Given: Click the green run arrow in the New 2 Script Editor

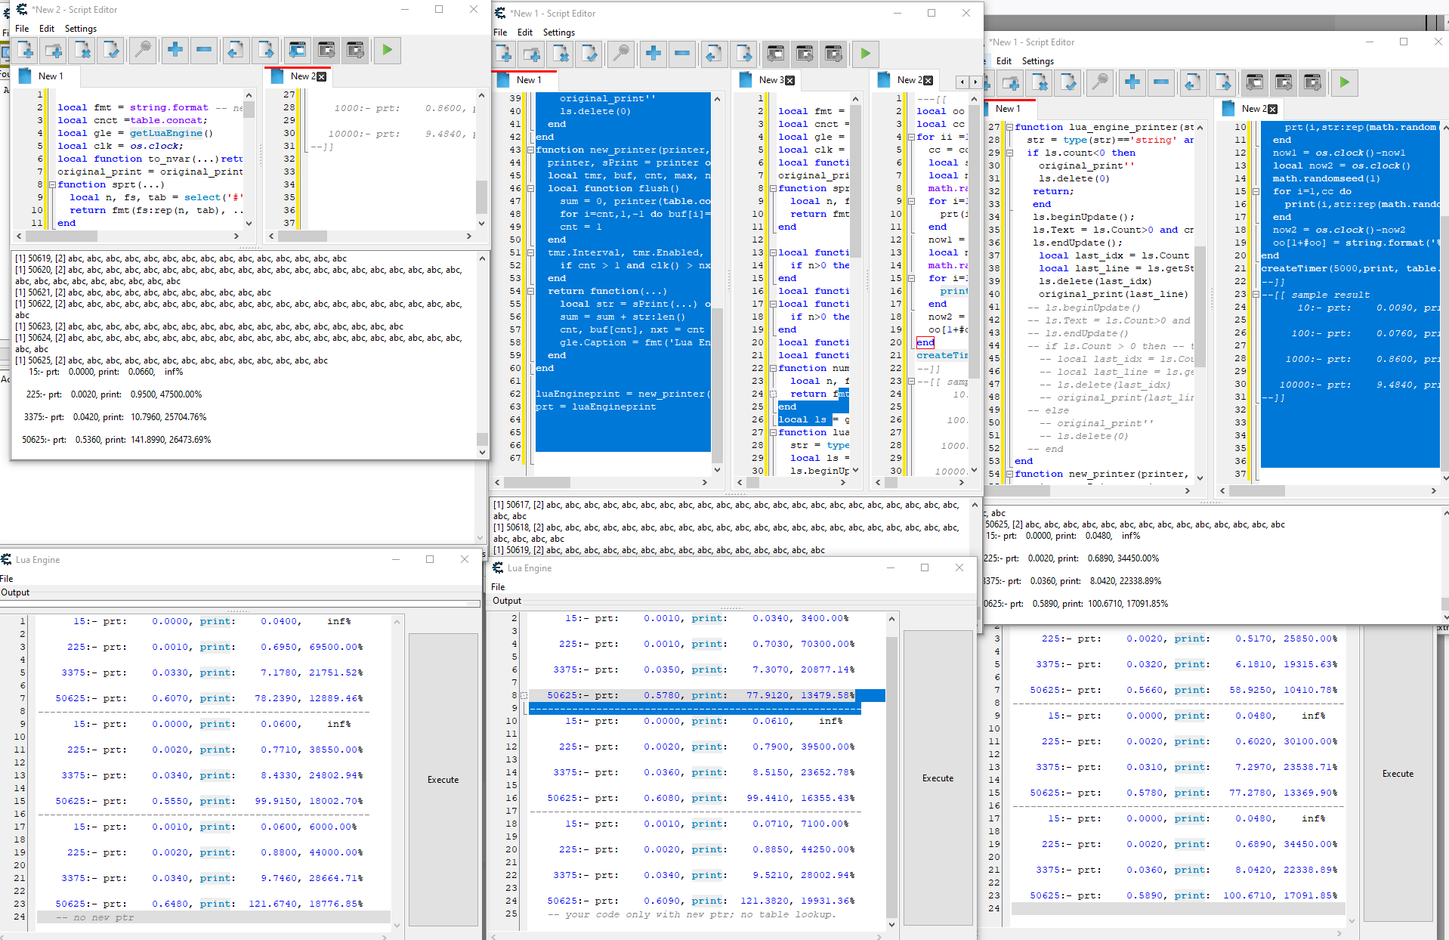Looking at the screenshot, I should (x=388, y=51).
